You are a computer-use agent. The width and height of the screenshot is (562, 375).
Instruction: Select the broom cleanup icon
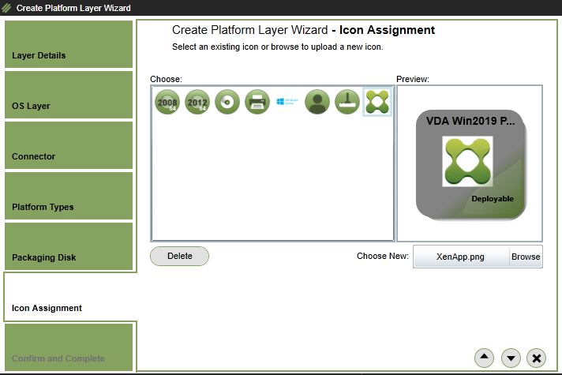[x=347, y=102]
